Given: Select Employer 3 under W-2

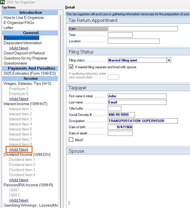Looking at the screenshot, I should [19, 88].
